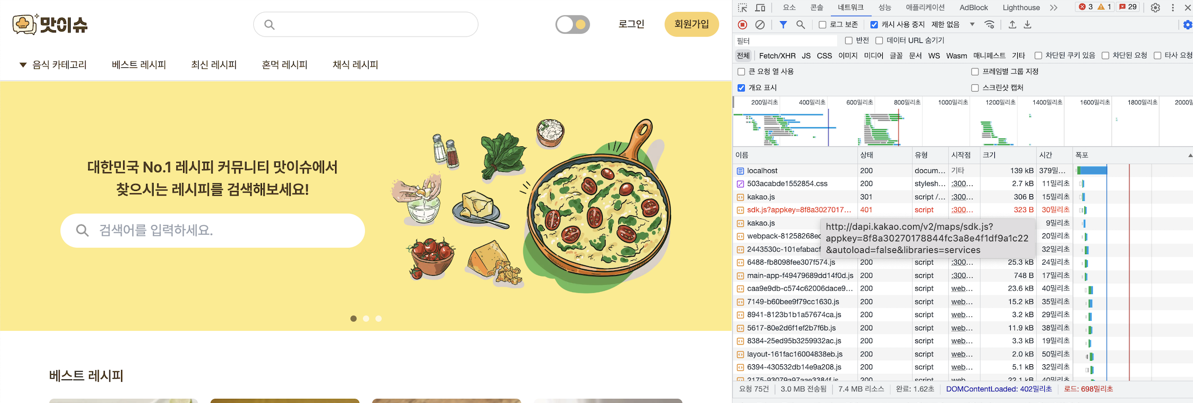Uncheck 캐시 사용 중지 checkbox
Image resolution: width=1193 pixels, height=403 pixels.
874,24
